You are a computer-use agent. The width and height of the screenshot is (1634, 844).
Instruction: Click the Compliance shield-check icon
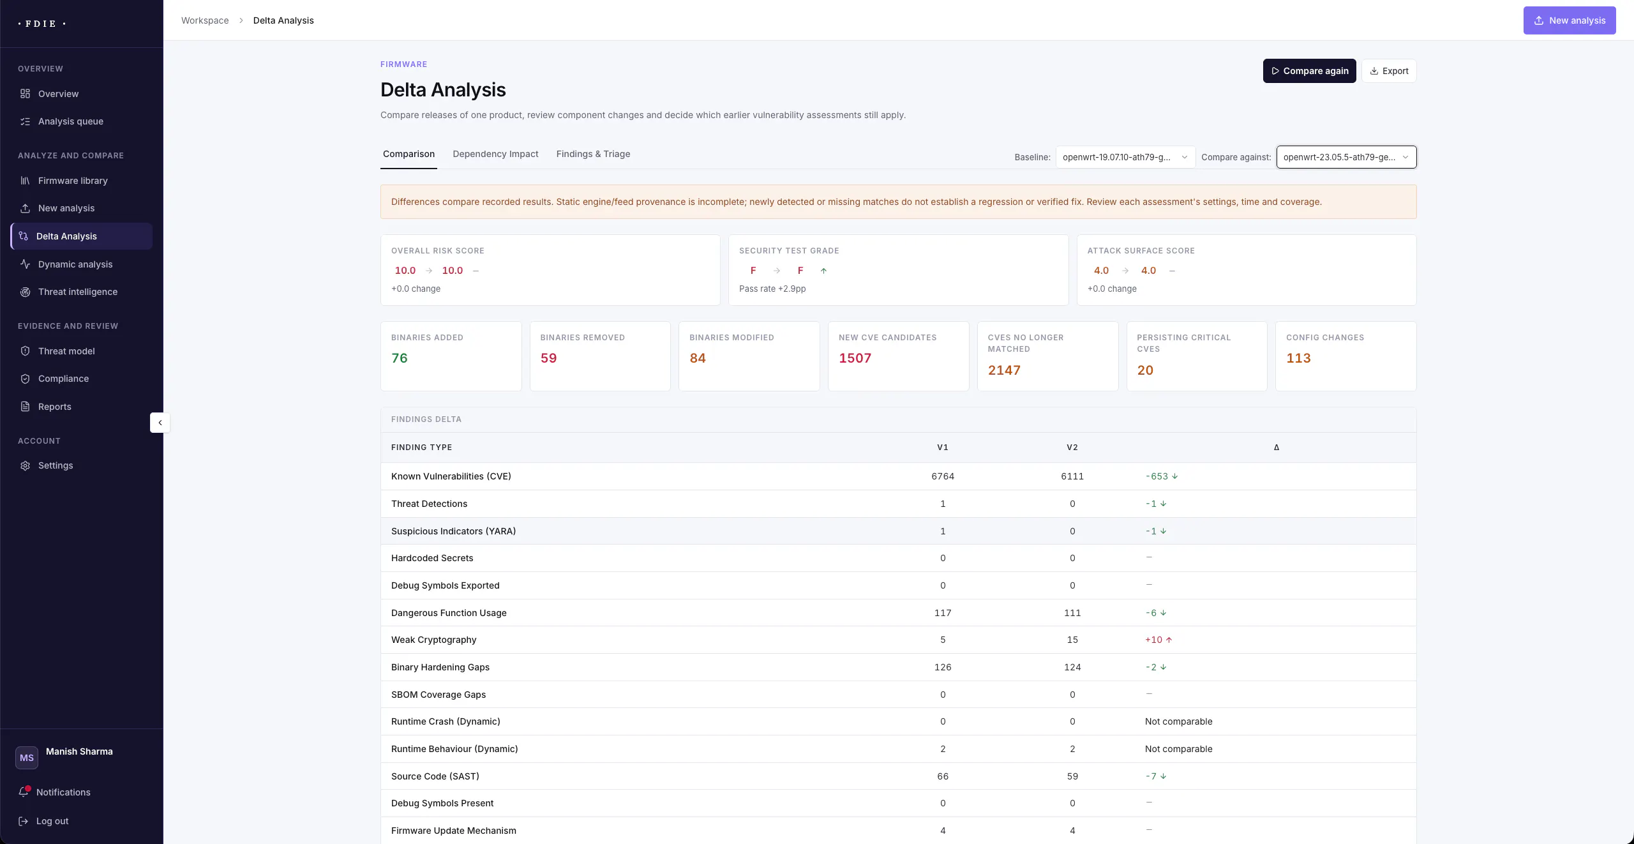click(25, 379)
